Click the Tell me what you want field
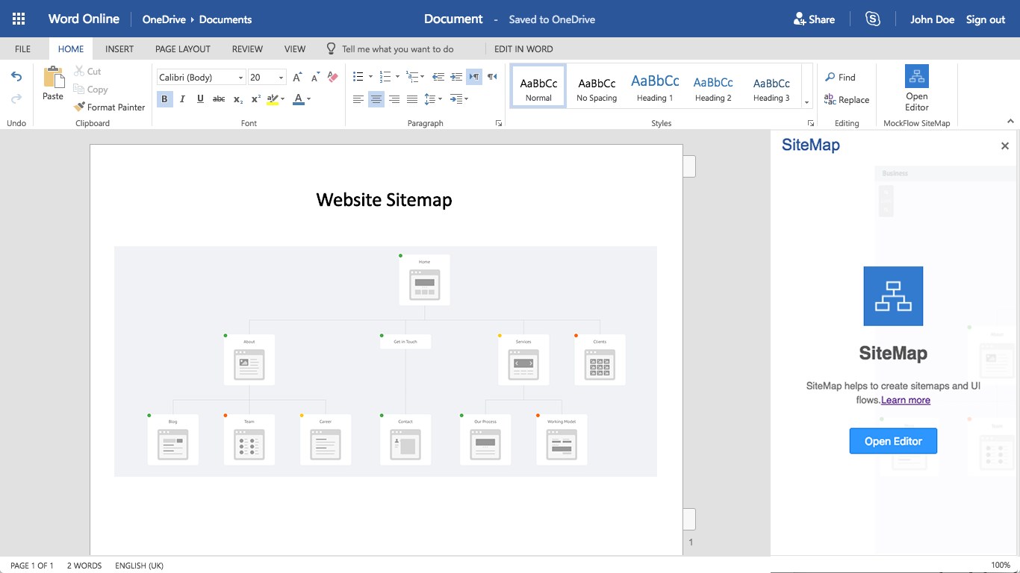Viewport: 1020px width, 573px height. click(x=397, y=49)
